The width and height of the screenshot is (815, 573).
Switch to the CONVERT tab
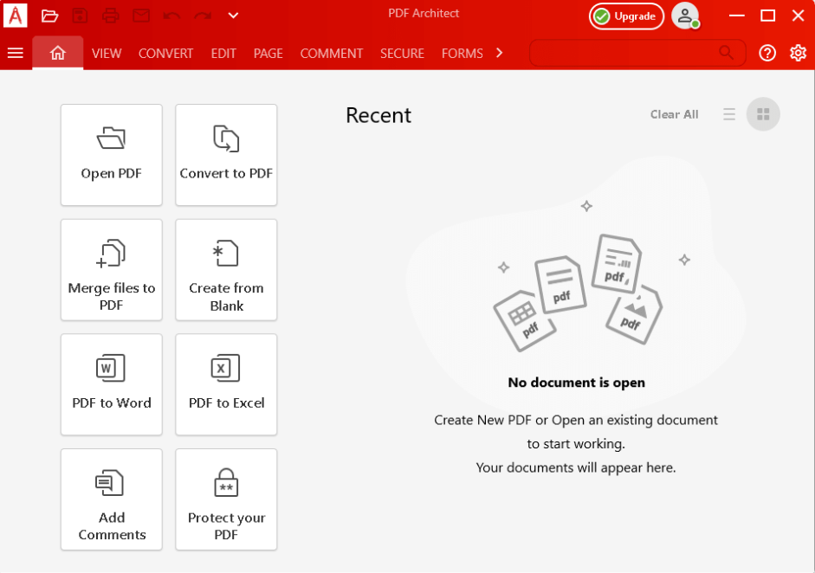[165, 54]
